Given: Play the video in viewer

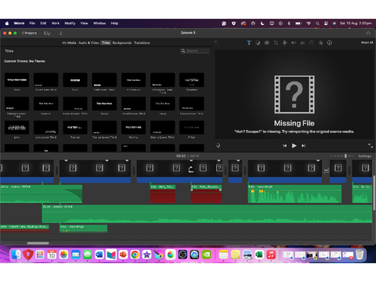Looking at the screenshot, I should coord(294,146).
